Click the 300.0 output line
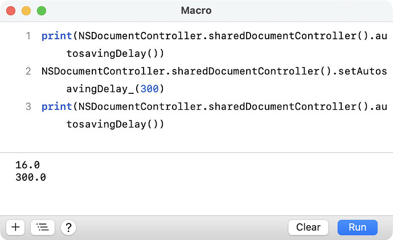 (31, 177)
